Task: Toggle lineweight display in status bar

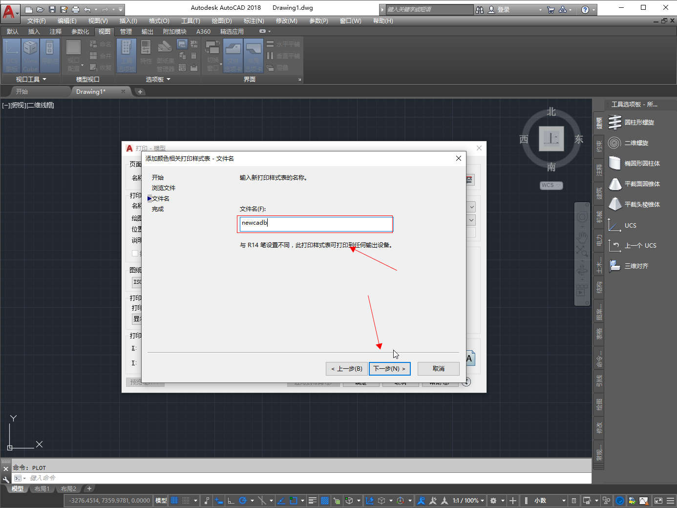Action: click(x=313, y=501)
